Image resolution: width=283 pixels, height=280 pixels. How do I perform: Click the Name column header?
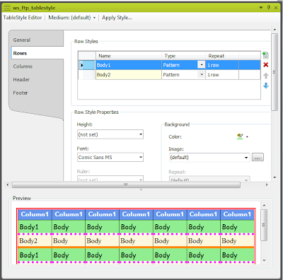pos(129,56)
